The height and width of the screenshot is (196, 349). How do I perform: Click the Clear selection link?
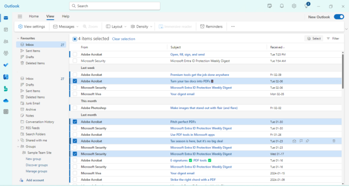point(124,39)
